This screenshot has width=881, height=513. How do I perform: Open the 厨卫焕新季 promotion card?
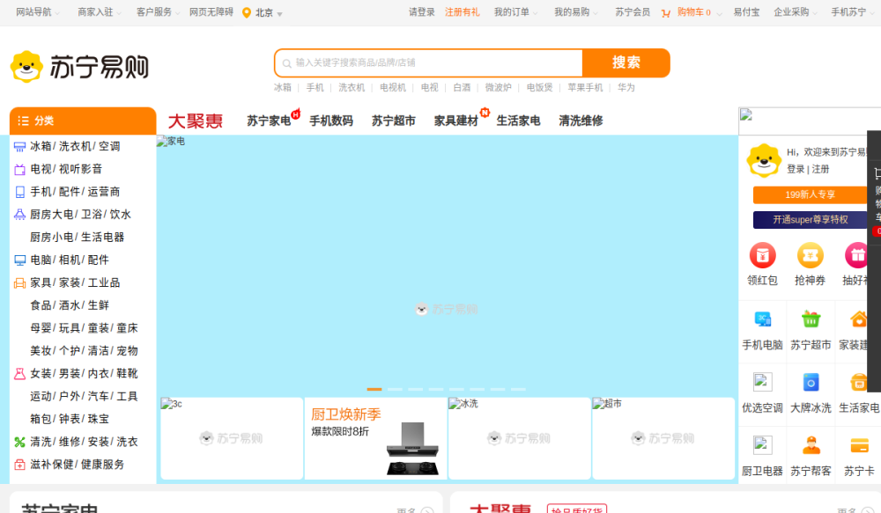click(x=375, y=438)
